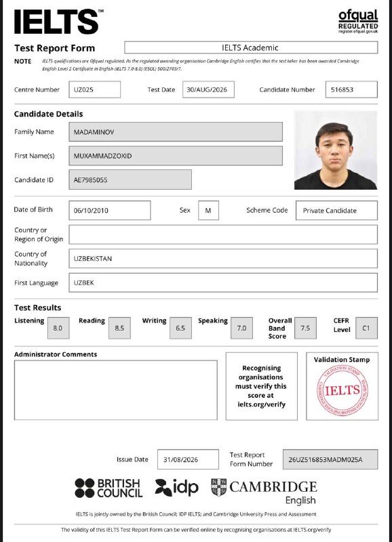Select the Candidate Number field 516853
Image resolution: width=392 pixels, height=542 pixels.
pos(351,89)
